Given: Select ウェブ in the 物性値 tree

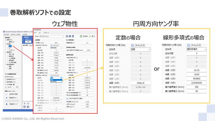Looking at the screenshot, I should pyautogui.click(x=10, y=46).
